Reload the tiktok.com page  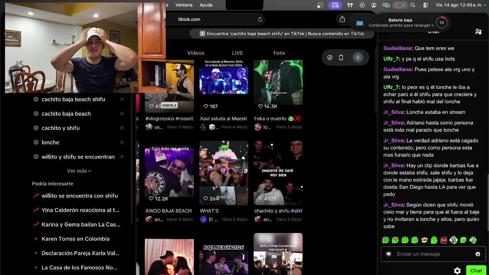[x=260, y=19]
